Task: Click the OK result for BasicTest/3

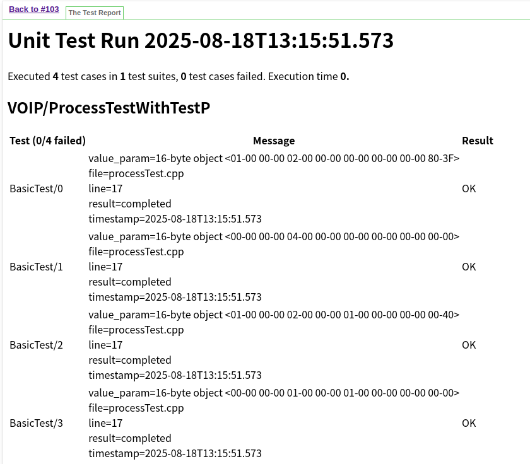Action: click(469, 423)
